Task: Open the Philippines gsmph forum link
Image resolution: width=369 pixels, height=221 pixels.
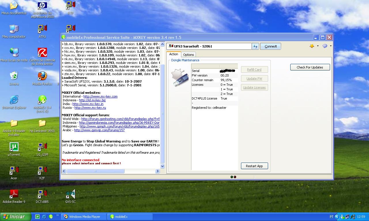Action: point(120,126)
